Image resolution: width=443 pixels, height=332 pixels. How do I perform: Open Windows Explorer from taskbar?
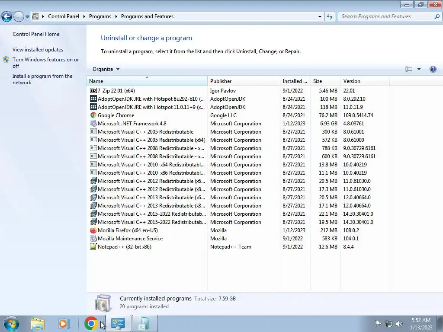click(x=38, y=324)
